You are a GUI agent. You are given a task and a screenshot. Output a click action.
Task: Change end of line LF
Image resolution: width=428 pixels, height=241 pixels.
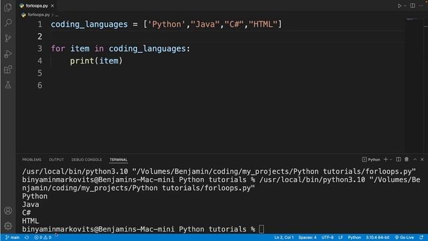point(340,238)
